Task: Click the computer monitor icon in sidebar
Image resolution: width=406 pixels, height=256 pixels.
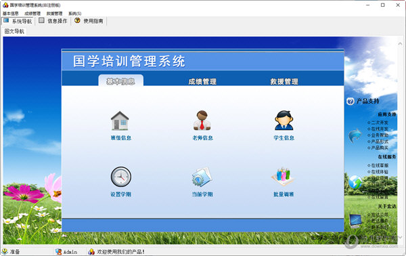Action: coord(355,221)
